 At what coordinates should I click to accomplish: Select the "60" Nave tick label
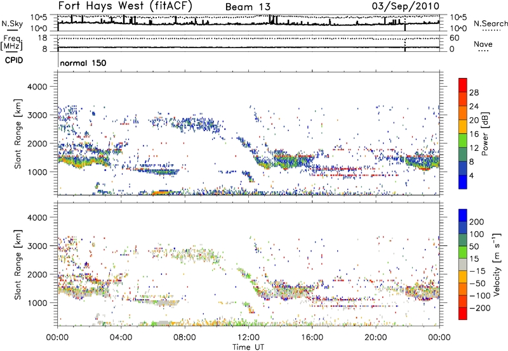pos(454,38)
